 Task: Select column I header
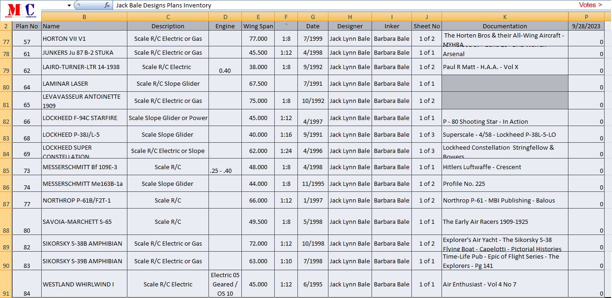coord(392,17)
